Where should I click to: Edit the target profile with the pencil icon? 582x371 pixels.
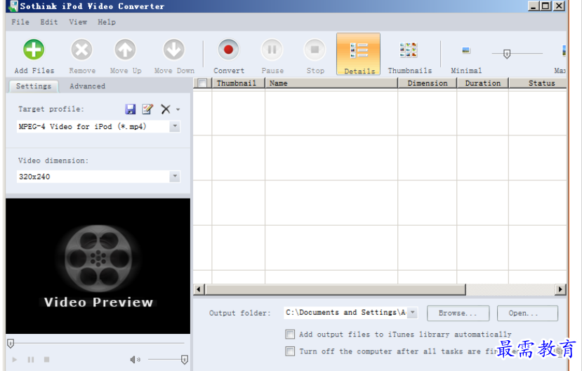click(x=147, y=109)
